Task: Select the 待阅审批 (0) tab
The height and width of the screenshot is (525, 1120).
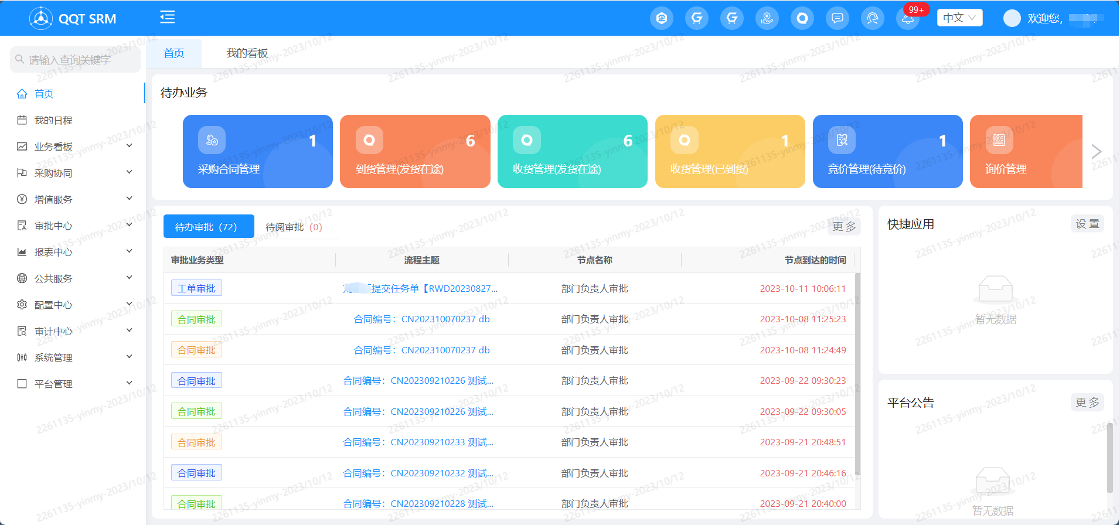Action: click(294, 227)
